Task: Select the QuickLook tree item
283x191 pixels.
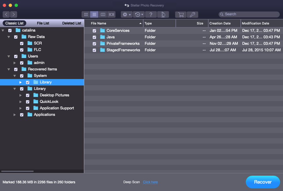Action: click(x=49, y=101)
